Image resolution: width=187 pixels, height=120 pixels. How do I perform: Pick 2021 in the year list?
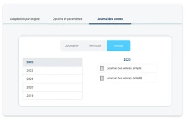tap(52, 79)
